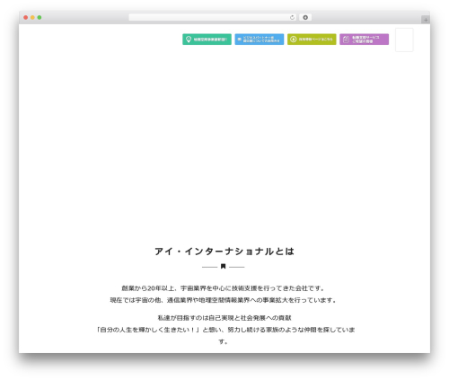Click the heading アイ・インターナショナルとは
This screenshot has height=380, width=449.
[x=224, y=252]
